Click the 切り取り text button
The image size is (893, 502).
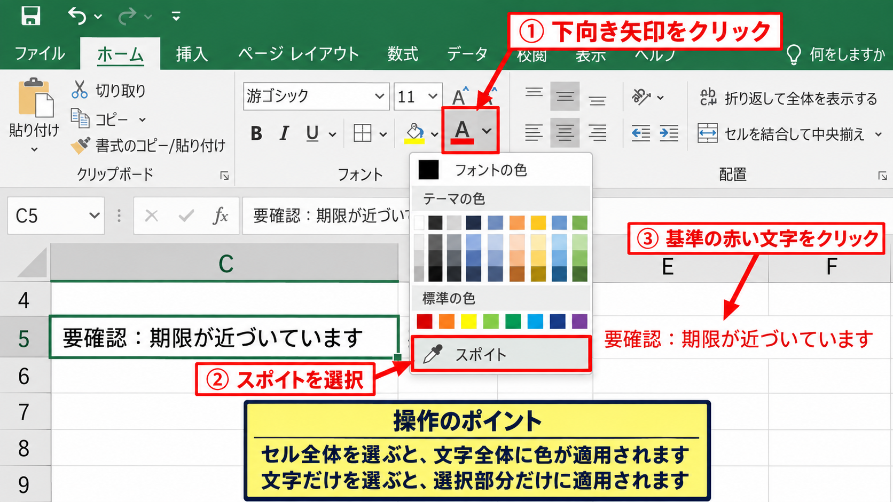click(x=120, y=91)
